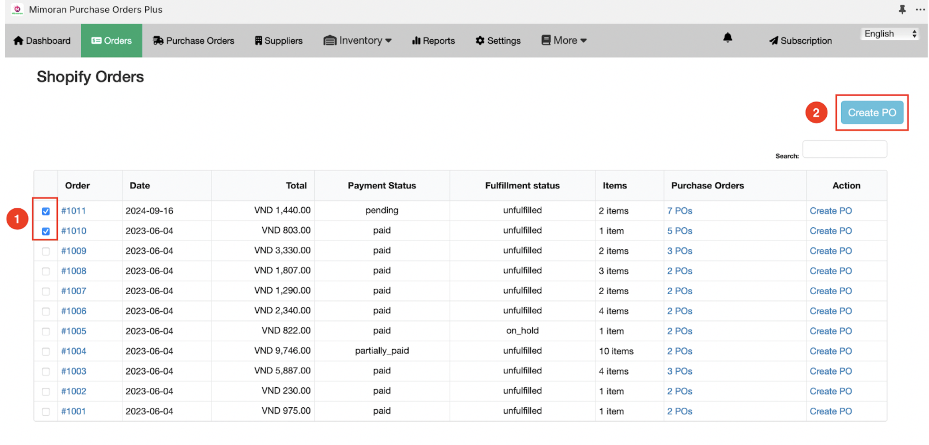The image size is (929, 445).
Task: Check the checkbox for order #1005
Action: pos(46,331)
